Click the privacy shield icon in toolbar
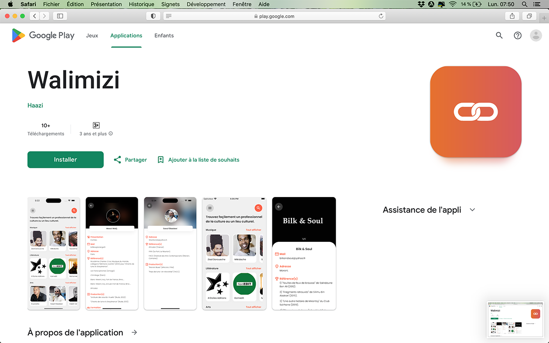 tap(153, 16)
